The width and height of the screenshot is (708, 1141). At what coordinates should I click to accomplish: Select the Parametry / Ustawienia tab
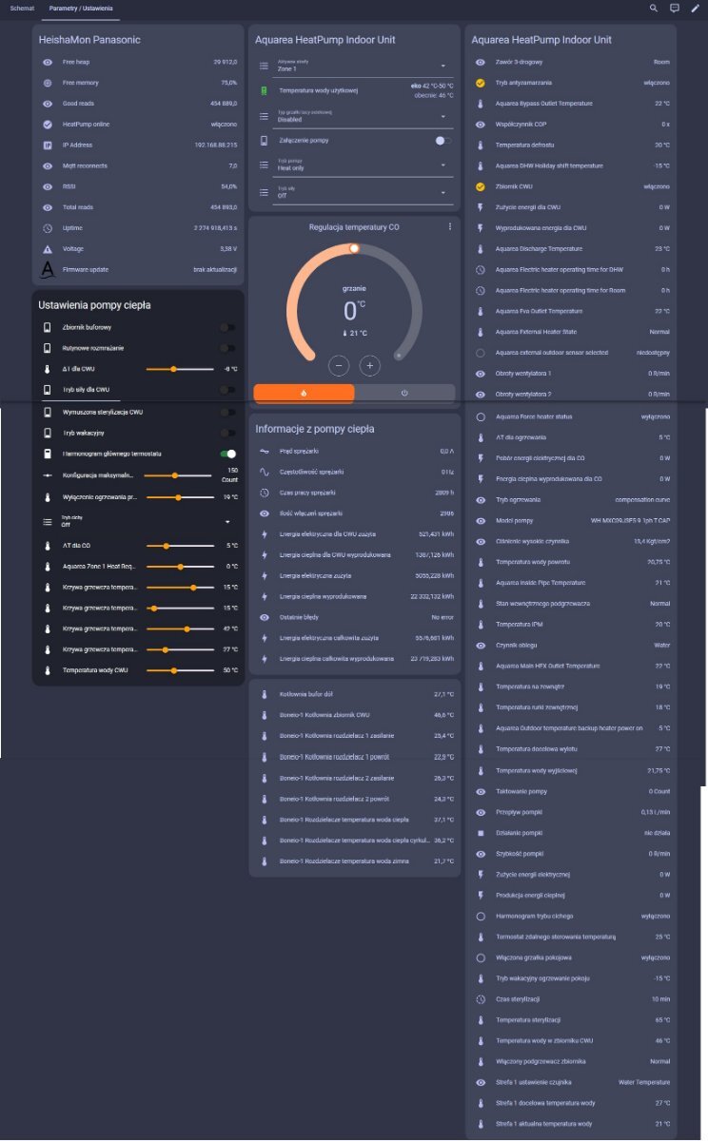click(81, 8)
